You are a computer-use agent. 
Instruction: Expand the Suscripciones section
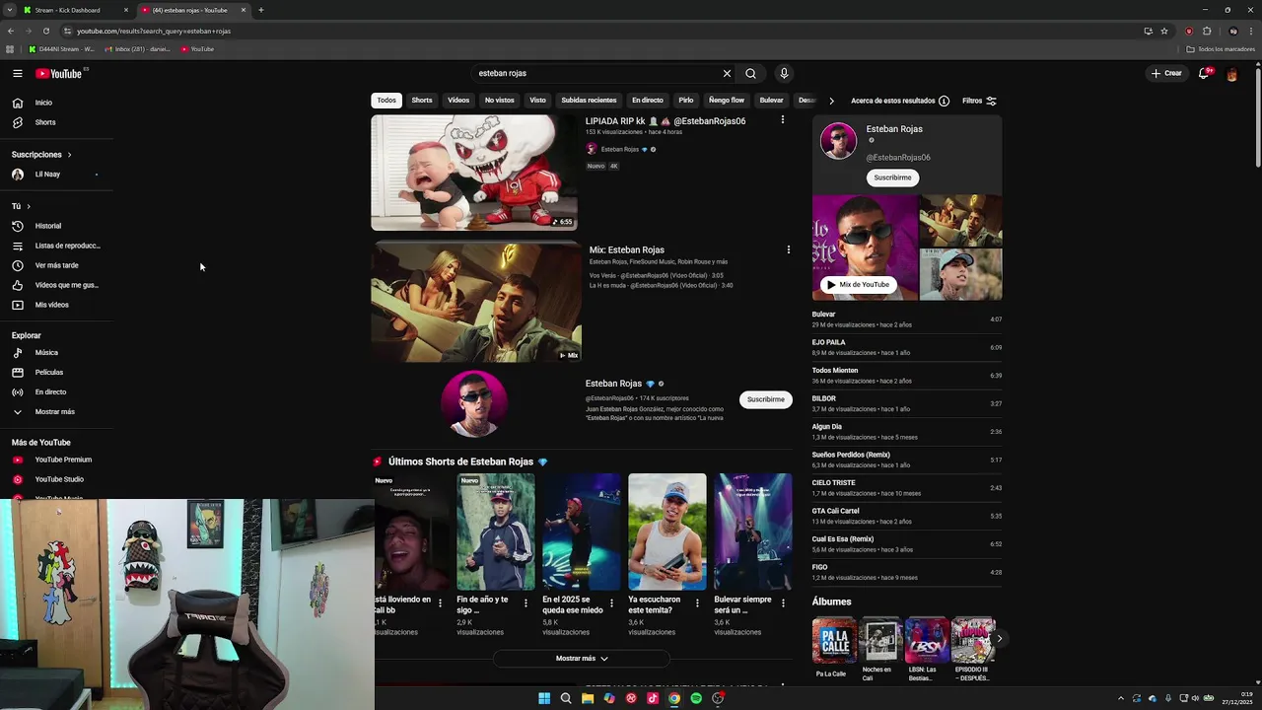[41, 155]
